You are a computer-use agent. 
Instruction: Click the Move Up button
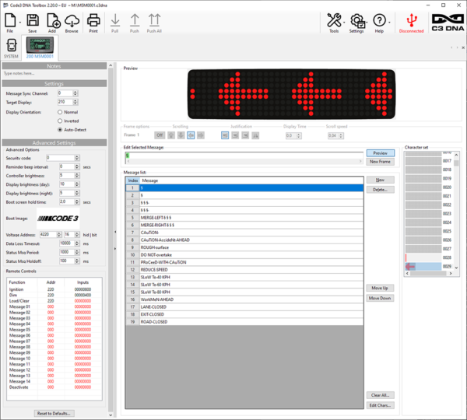point(380,288)
